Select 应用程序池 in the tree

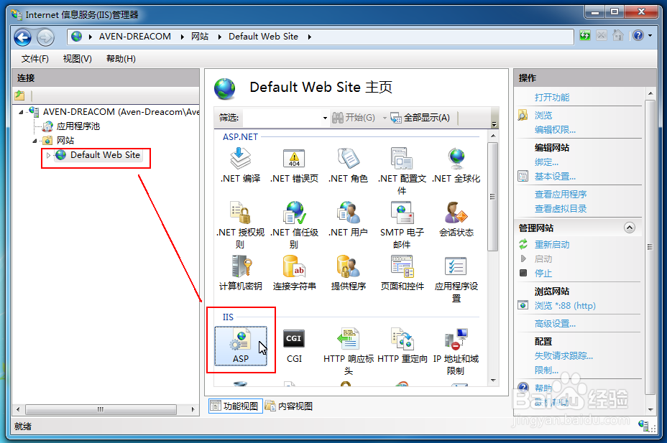[x=78, y=126]
